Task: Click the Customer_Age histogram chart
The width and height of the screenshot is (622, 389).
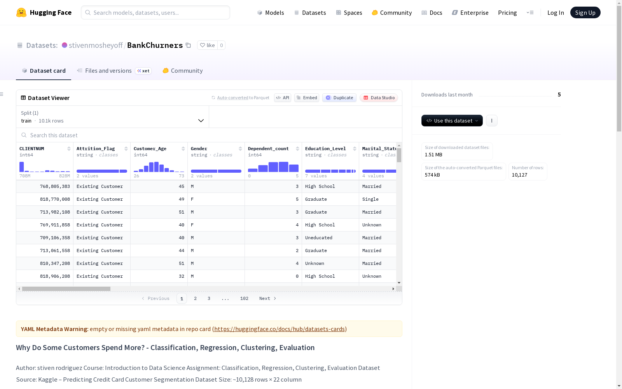Action: coord(159,166)
